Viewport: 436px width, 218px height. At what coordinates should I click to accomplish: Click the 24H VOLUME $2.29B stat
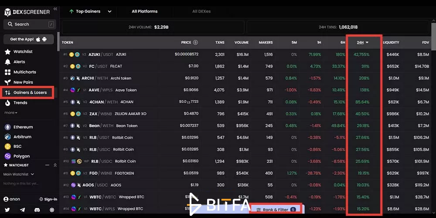(x=153, y=27)
